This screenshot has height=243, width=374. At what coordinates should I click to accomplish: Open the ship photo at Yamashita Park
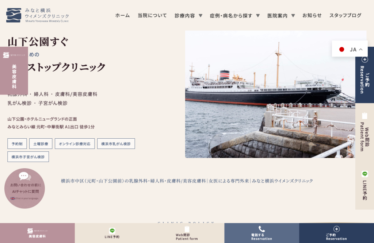270,94
